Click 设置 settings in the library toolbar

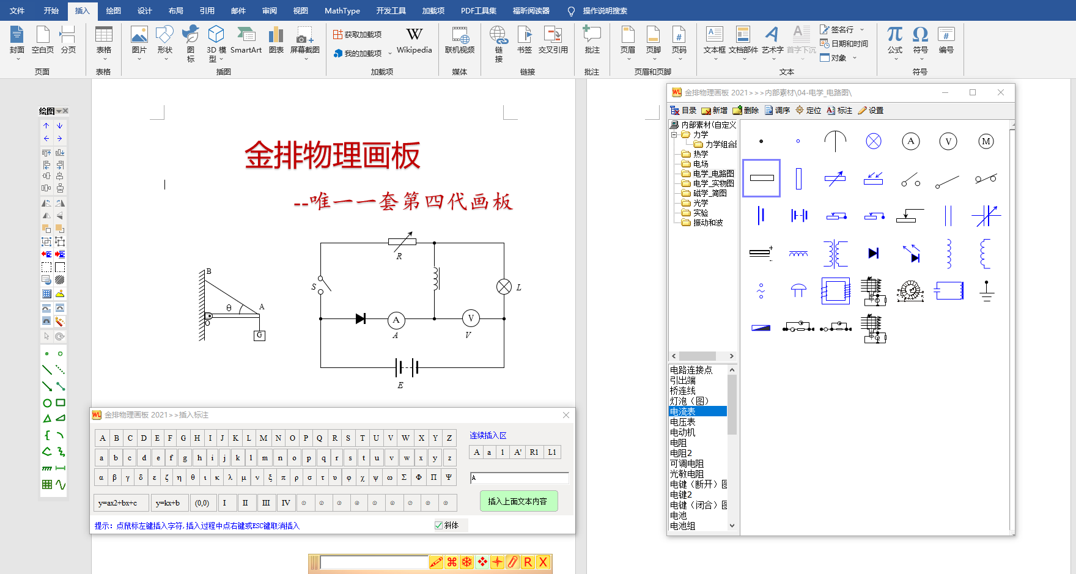click(871, 111)
